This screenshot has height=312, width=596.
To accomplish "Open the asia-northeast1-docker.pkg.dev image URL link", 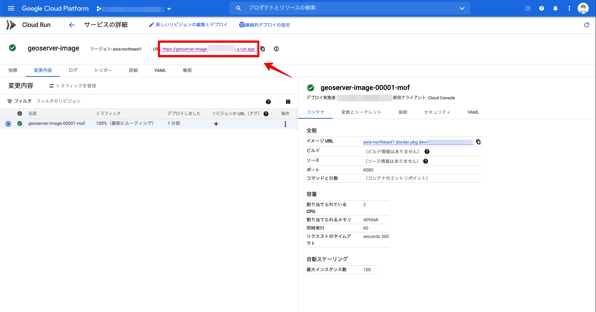I will click(x=418, y=142).
